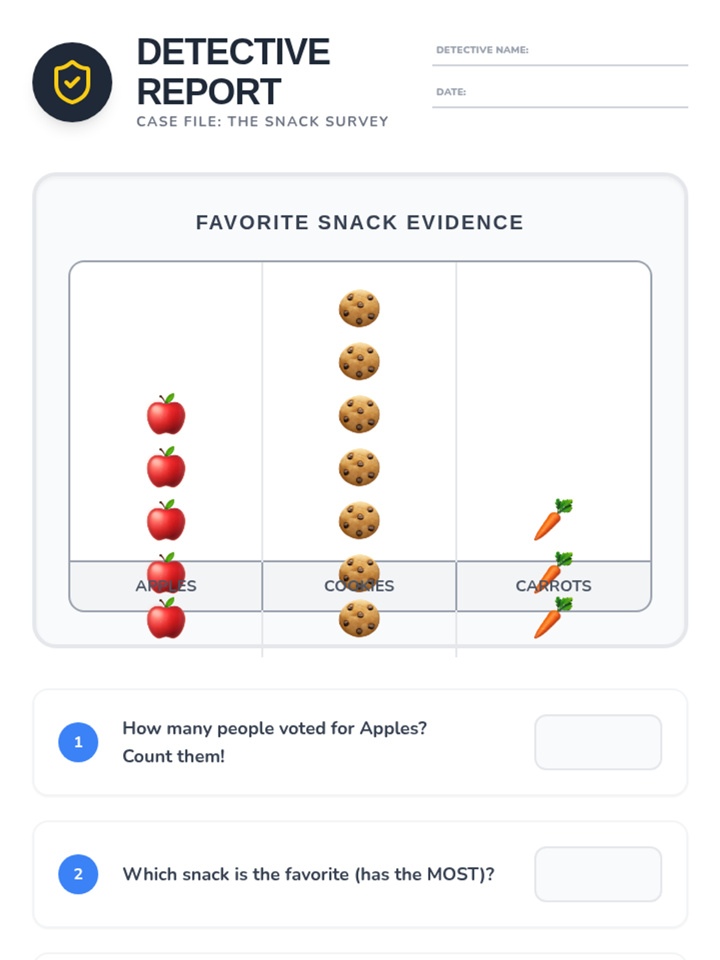Click the CARROTS column label
The height and width of the screenshot is (960, 720).
tap(553, 586)
